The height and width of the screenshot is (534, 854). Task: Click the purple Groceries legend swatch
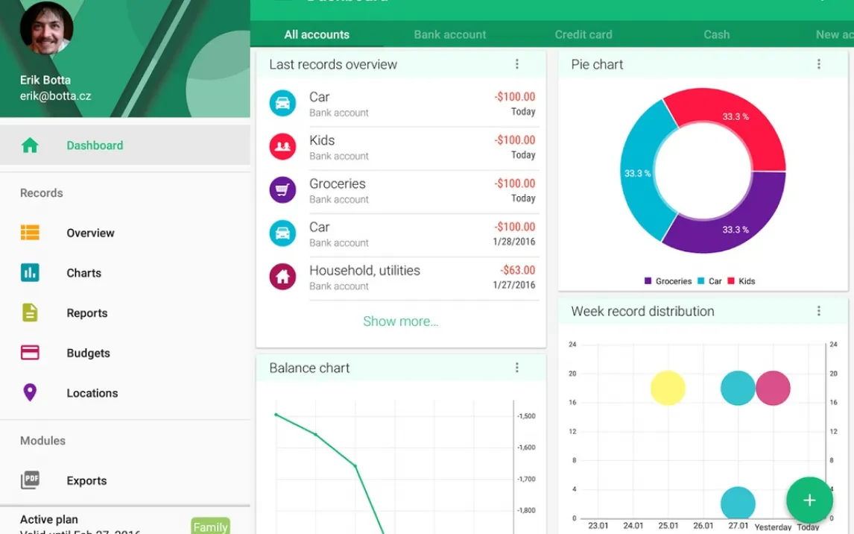point(648,281)
